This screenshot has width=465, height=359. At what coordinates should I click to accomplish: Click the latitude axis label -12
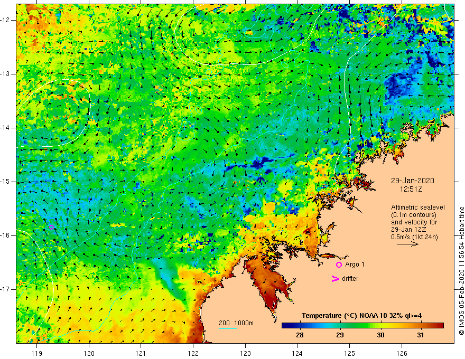(6, 20)
